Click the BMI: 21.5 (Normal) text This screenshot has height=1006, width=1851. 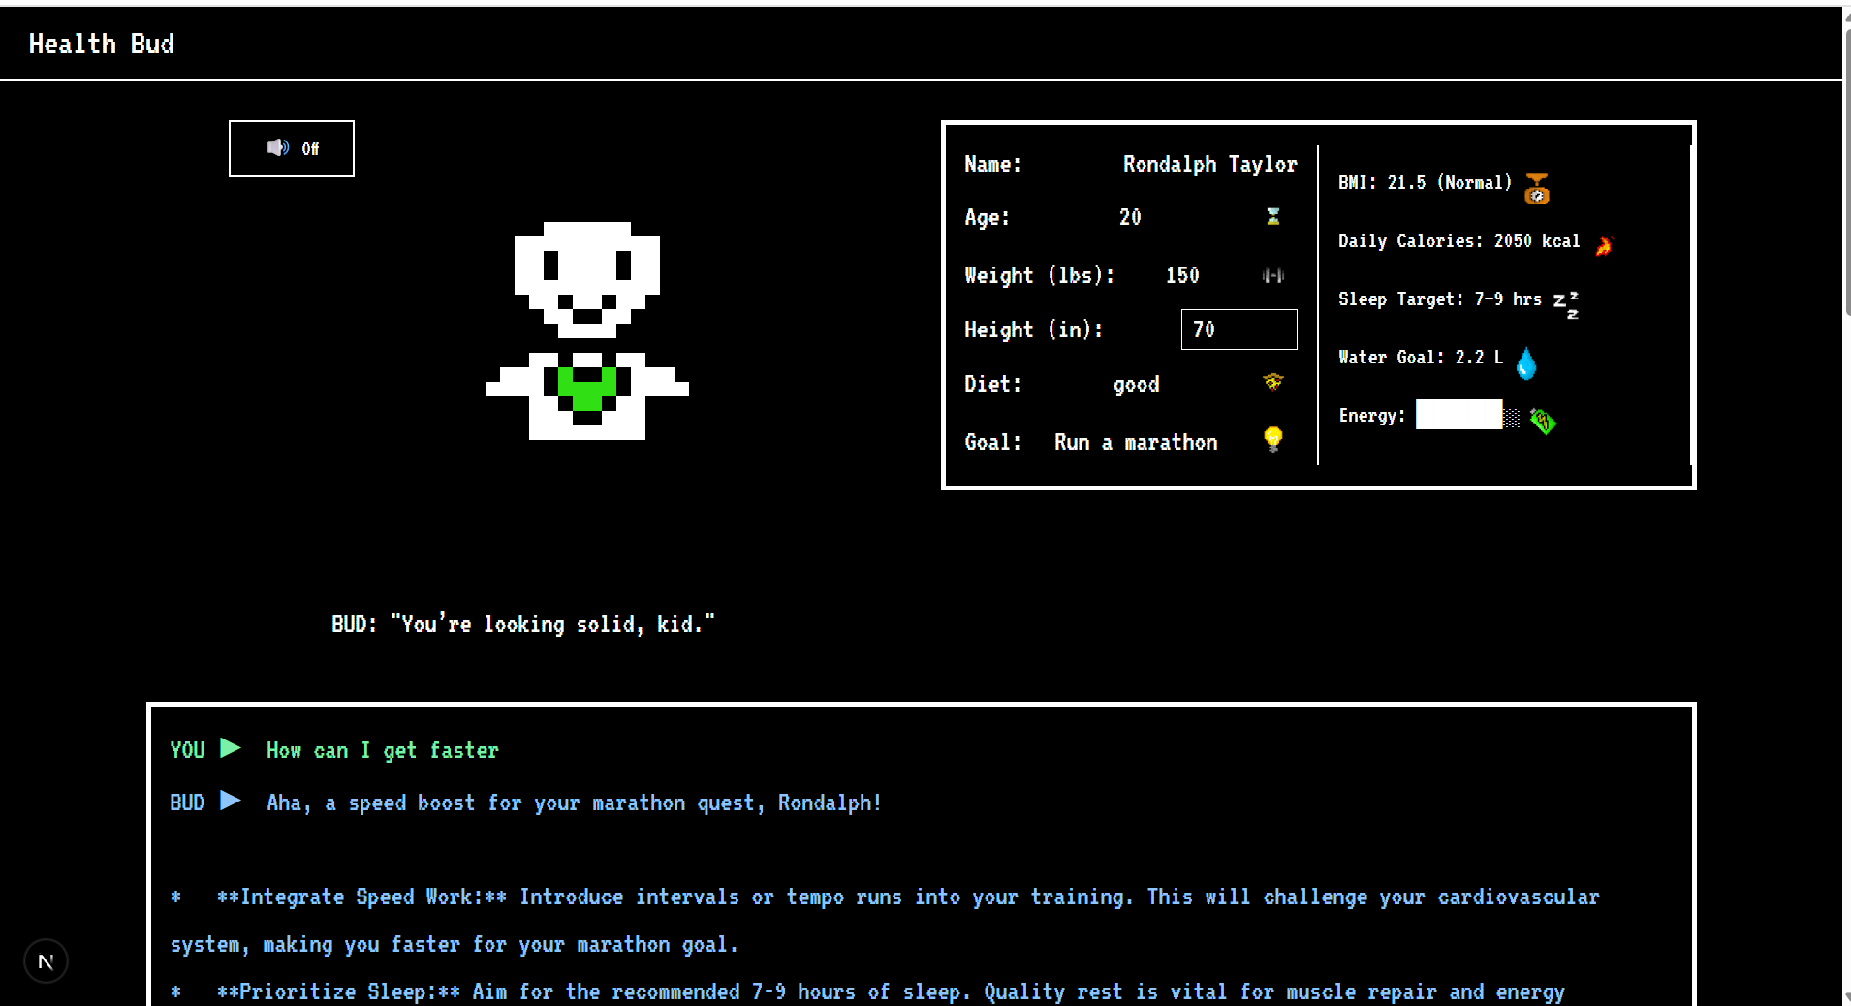pos(1425,183)
